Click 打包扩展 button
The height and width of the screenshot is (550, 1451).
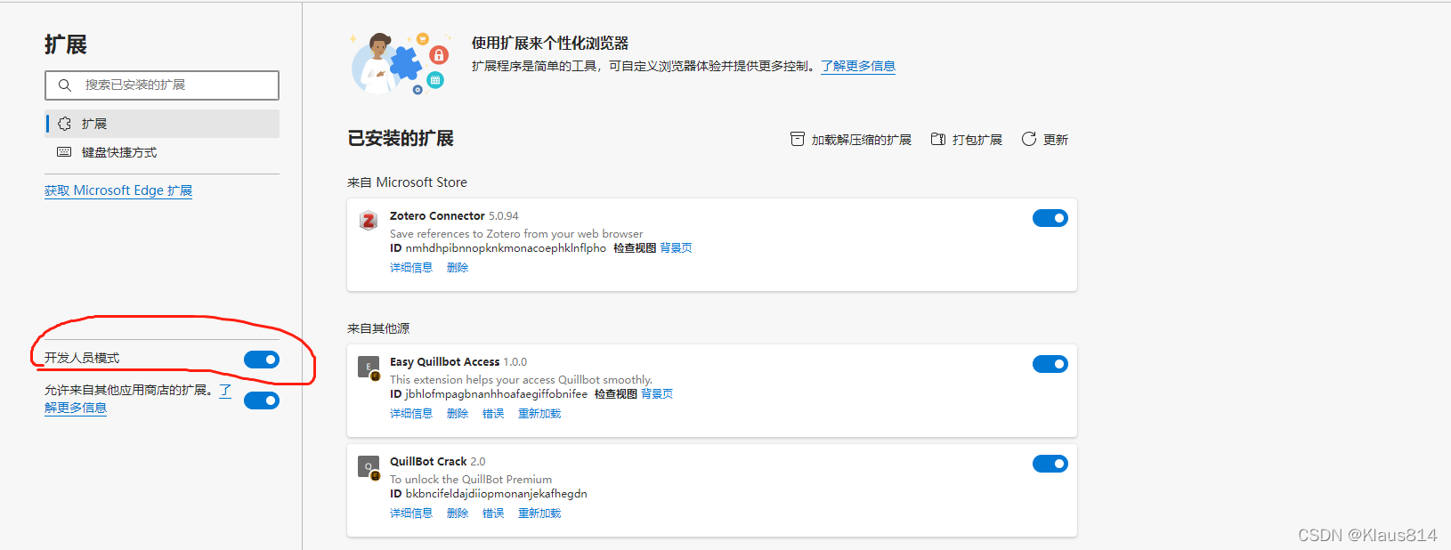click(967, 140)
